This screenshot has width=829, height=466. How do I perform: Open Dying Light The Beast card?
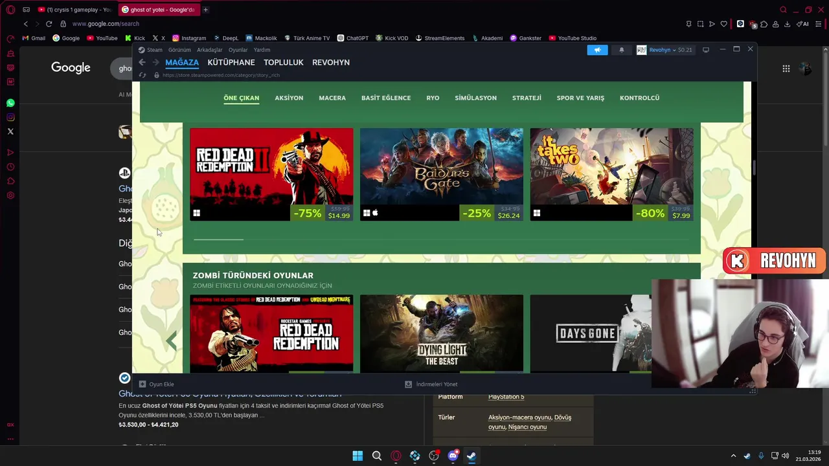pyautogui.click(x=442, y=333)
